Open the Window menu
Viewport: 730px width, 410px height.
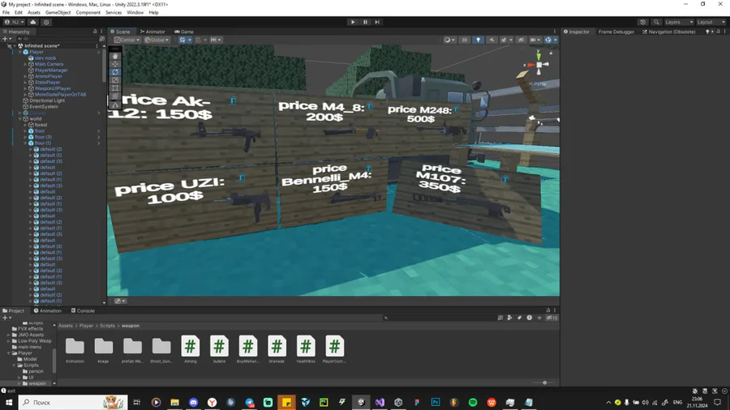pos(135,12)
